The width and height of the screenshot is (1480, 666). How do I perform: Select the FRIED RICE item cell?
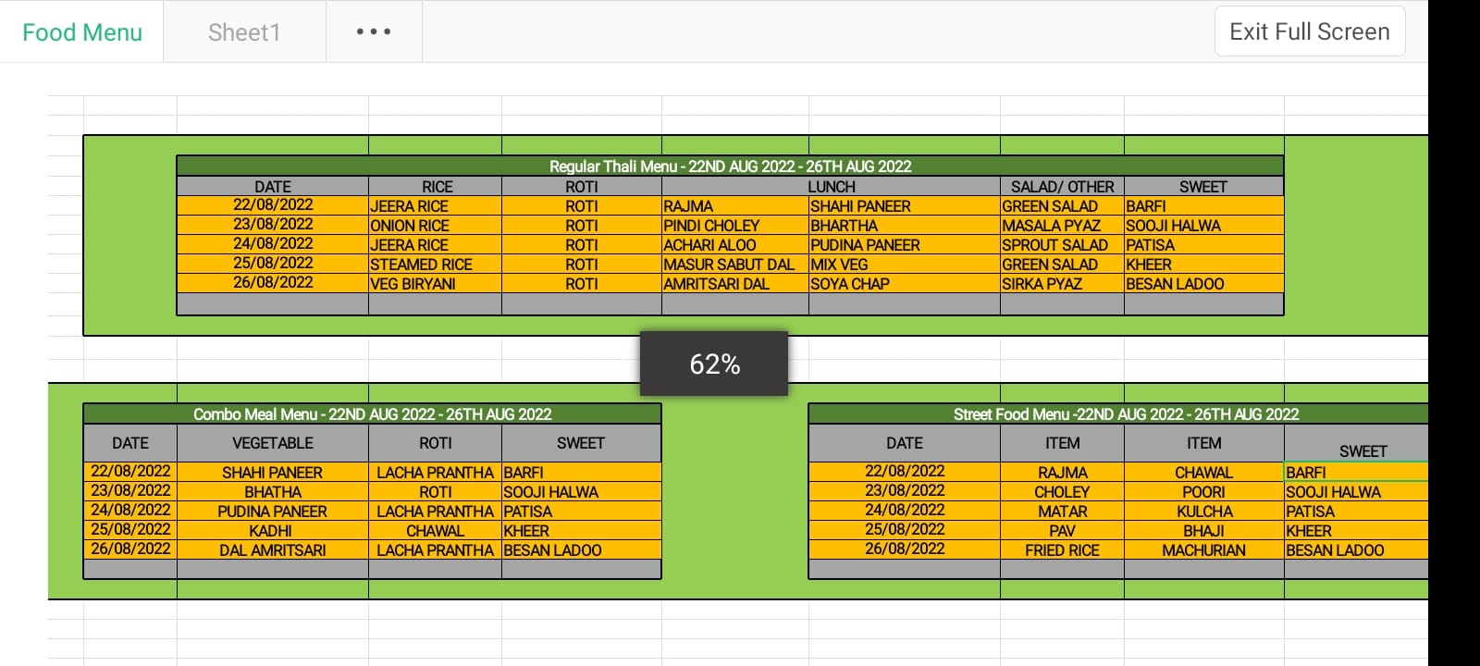coord(1062,550)
